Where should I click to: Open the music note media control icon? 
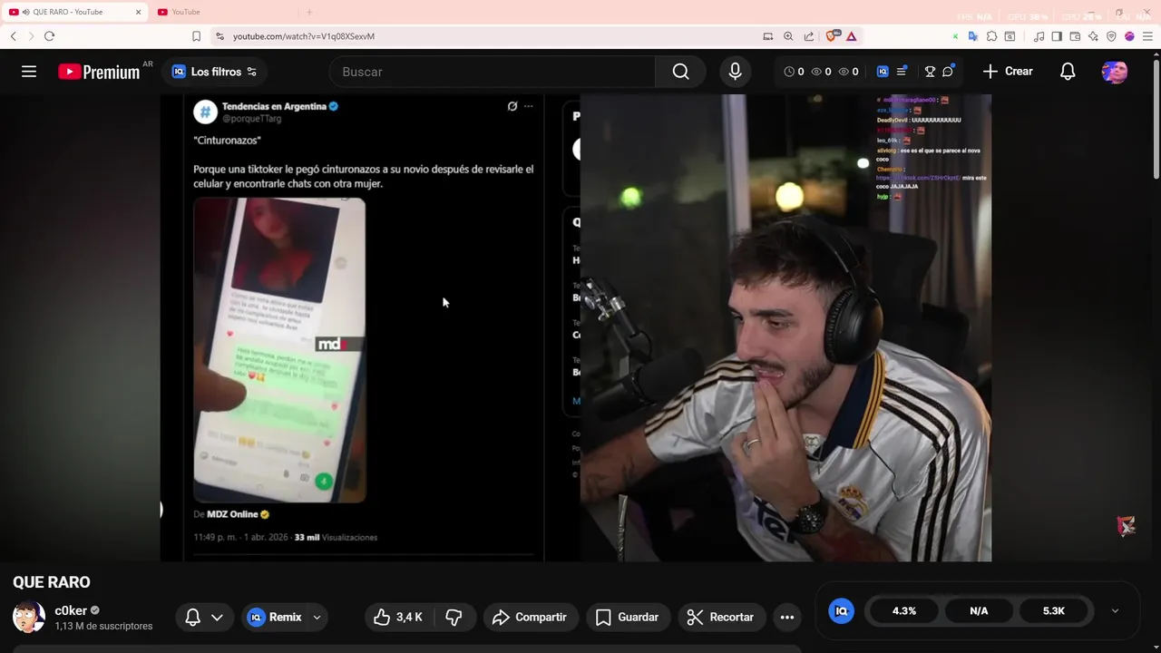[x=1039, y=36]
